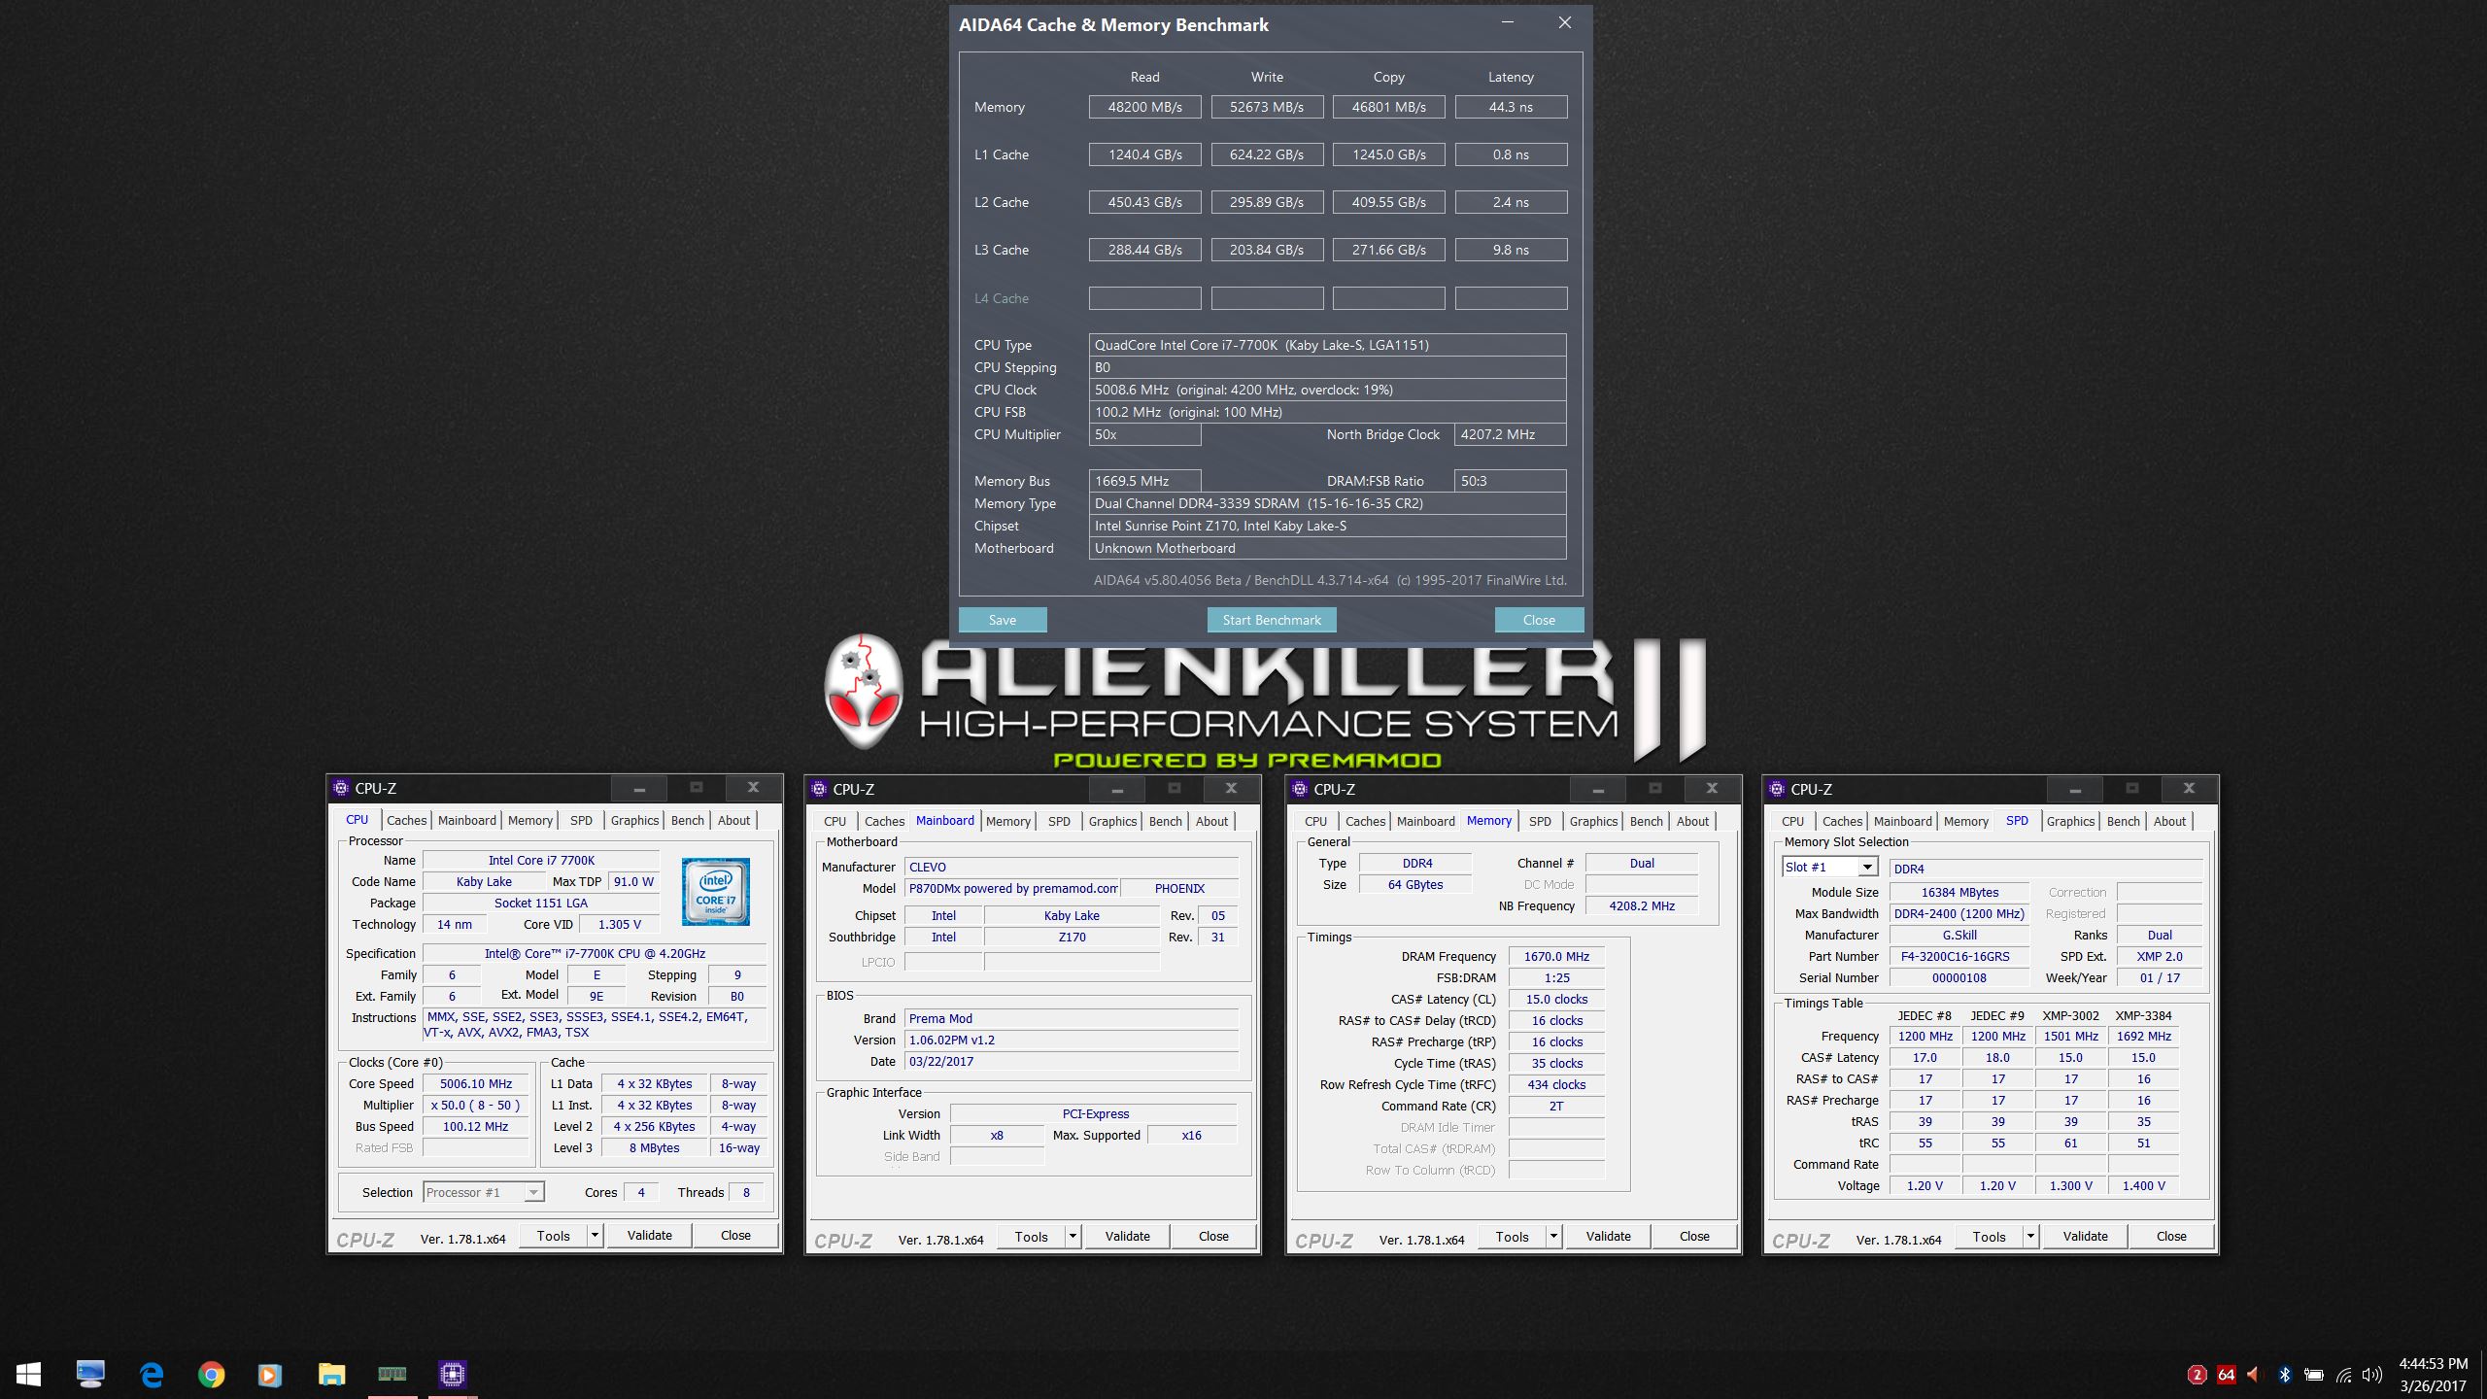Open the Tools dropdown arrow in the CPU-Z SPD window

pos(2029,1237)
